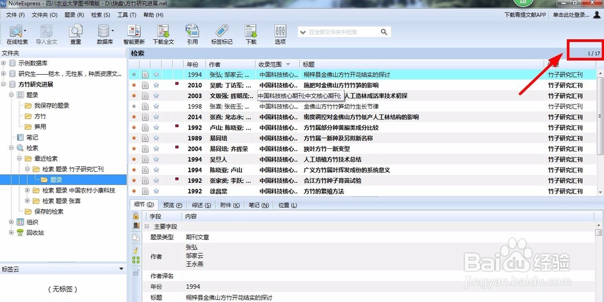The width and height of the screenshot is (604, 302).
Task: Expand the 研究生 database tree node
Action: click(x=4, y=74)
